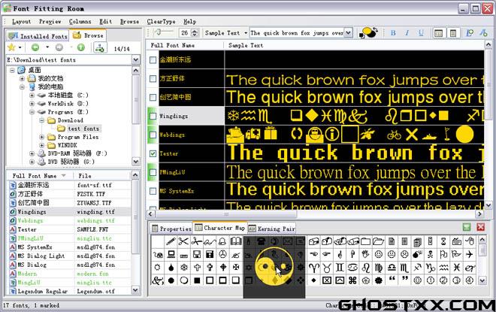The width and height of the screenshot is (496, 312).
Task: Open the ClearType menu
Action: coord(161,22)
